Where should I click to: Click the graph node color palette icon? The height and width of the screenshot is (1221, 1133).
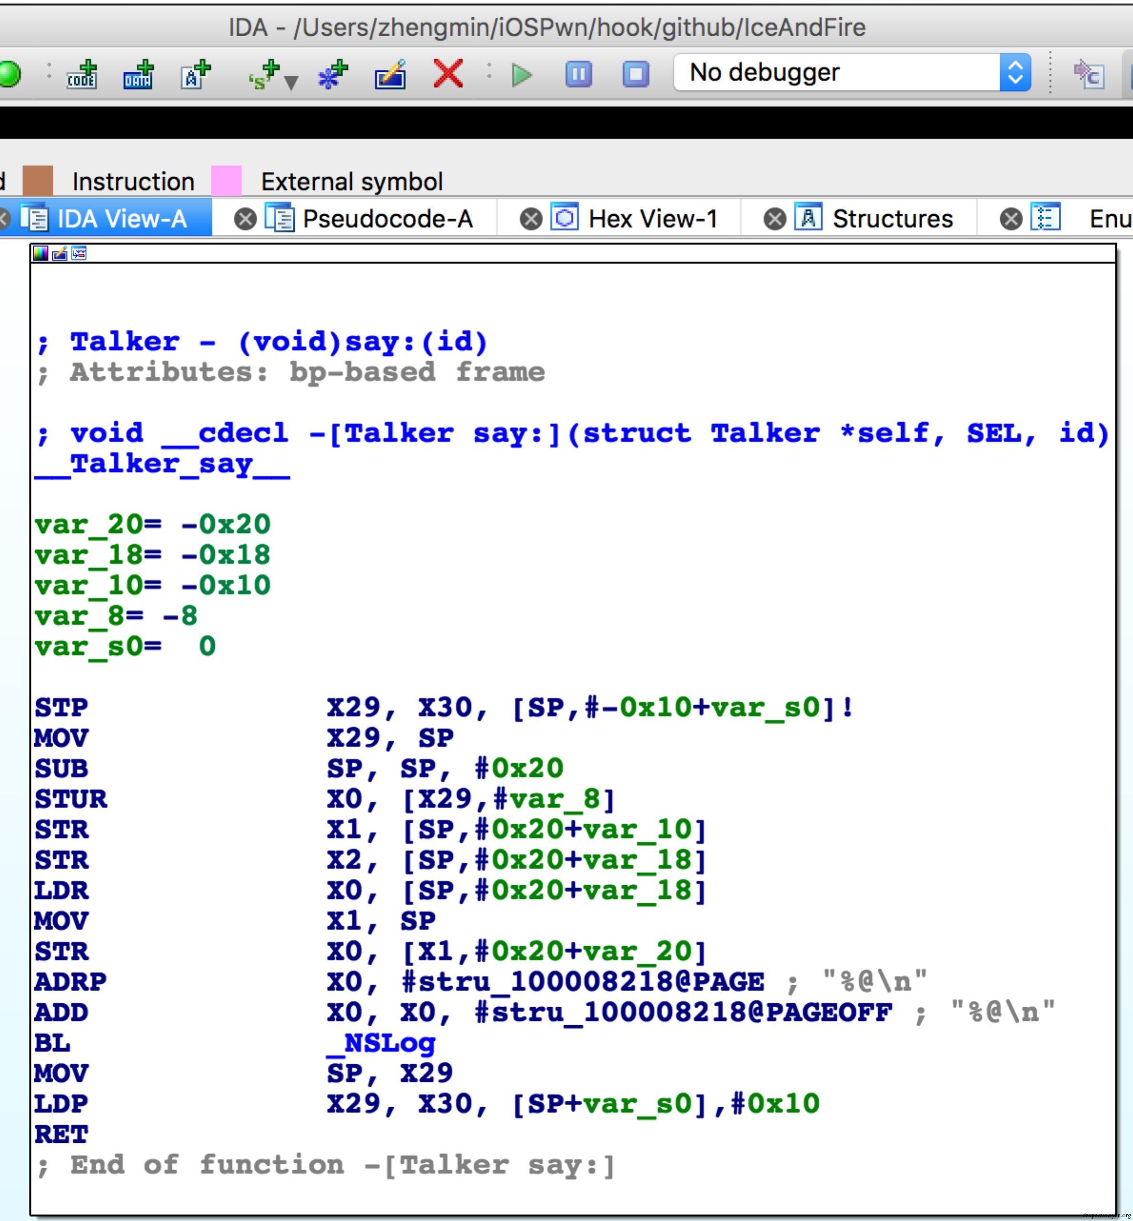pos(40,253)
